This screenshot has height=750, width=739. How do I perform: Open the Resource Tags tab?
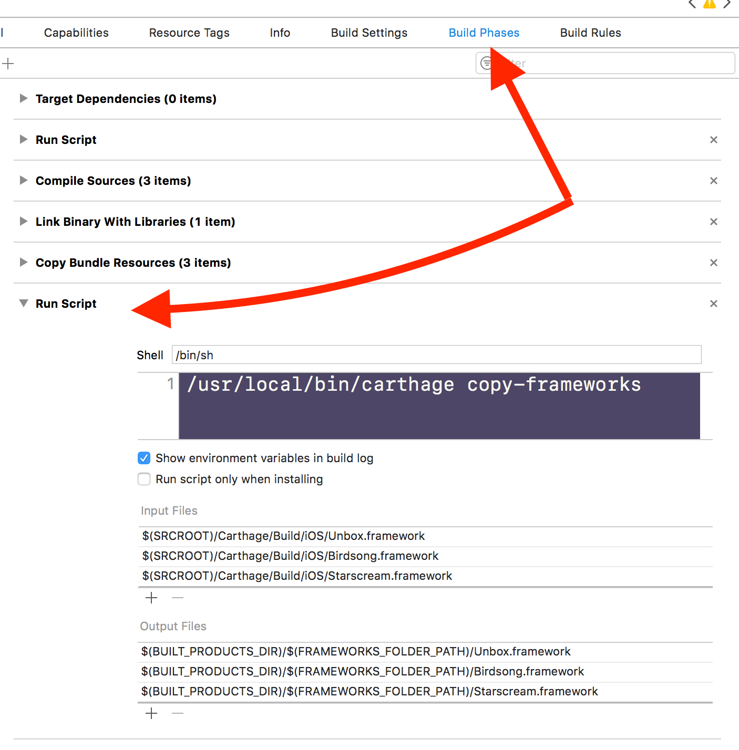tap(189, 33)
